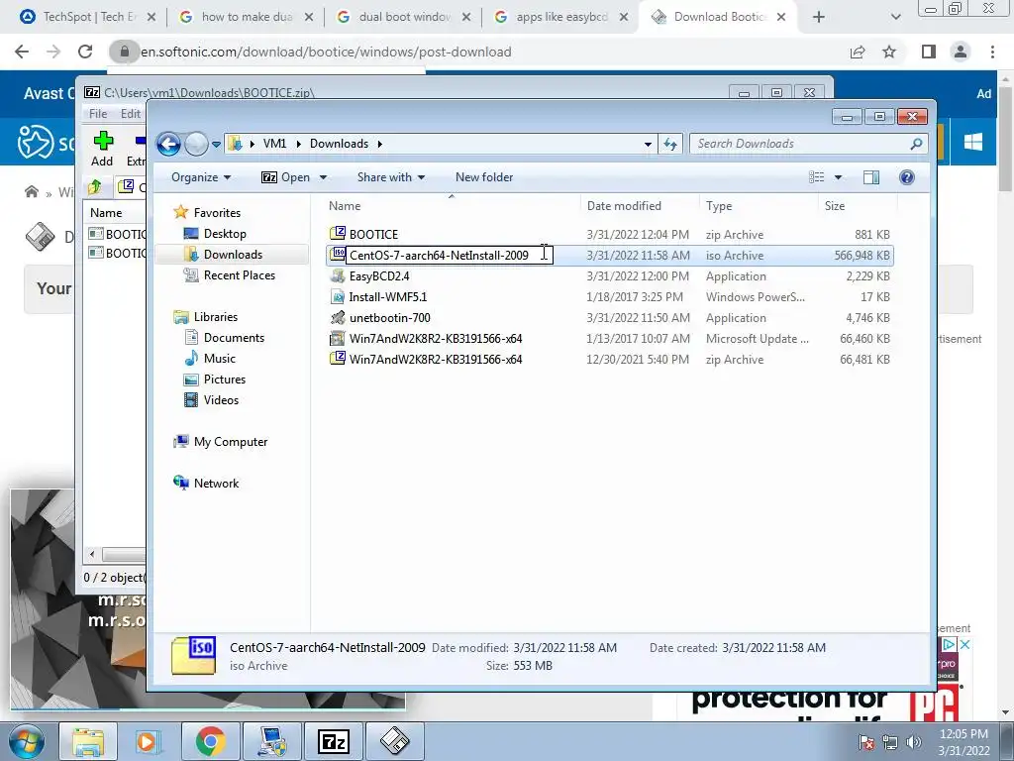Click the up-folder icon in 7-Zip window
The height and width of the screenshot is (761, 1014).
coord(94,187)
